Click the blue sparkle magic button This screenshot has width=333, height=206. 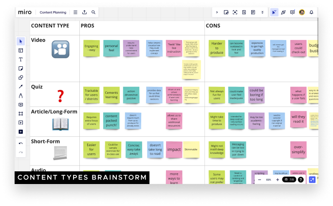(312, 180)
